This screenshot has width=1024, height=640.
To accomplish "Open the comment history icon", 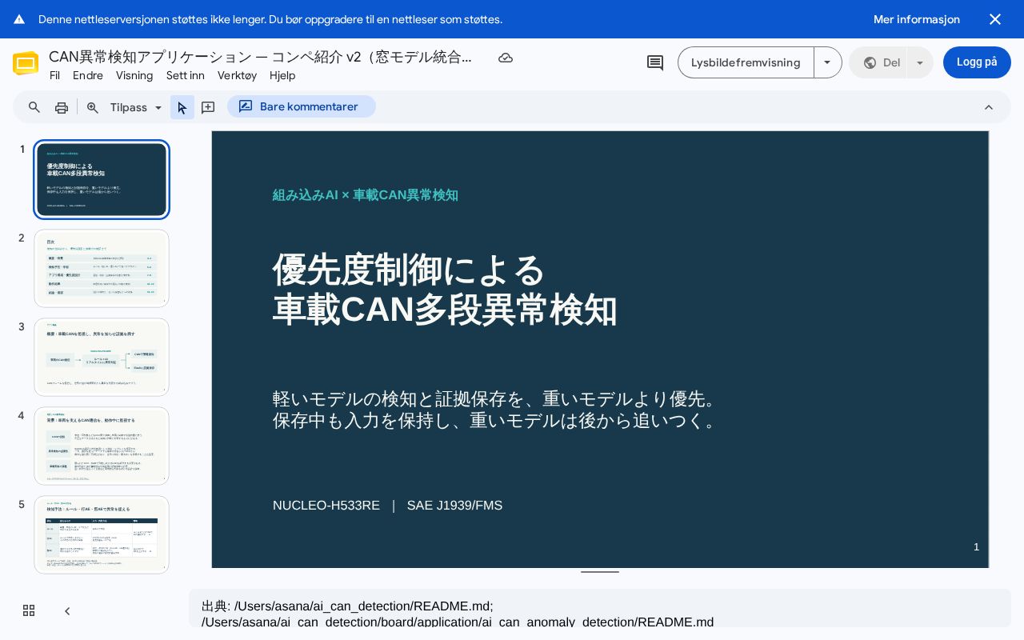I will [655, 62].
